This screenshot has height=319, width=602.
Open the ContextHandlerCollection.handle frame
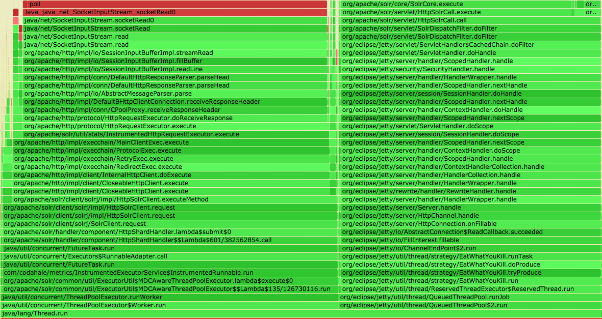click(x=471, y=167)
